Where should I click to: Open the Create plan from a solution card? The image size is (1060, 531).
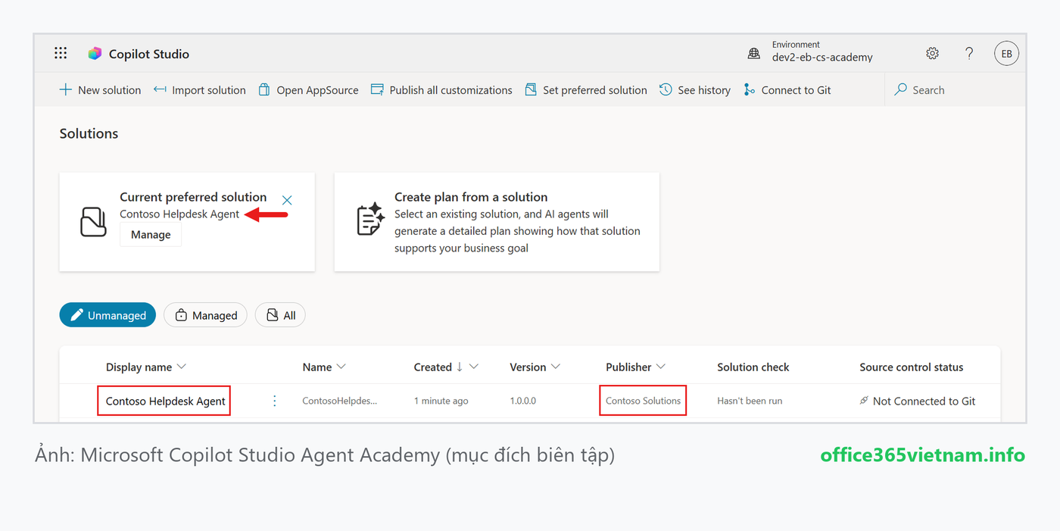[x=497, y=222]
